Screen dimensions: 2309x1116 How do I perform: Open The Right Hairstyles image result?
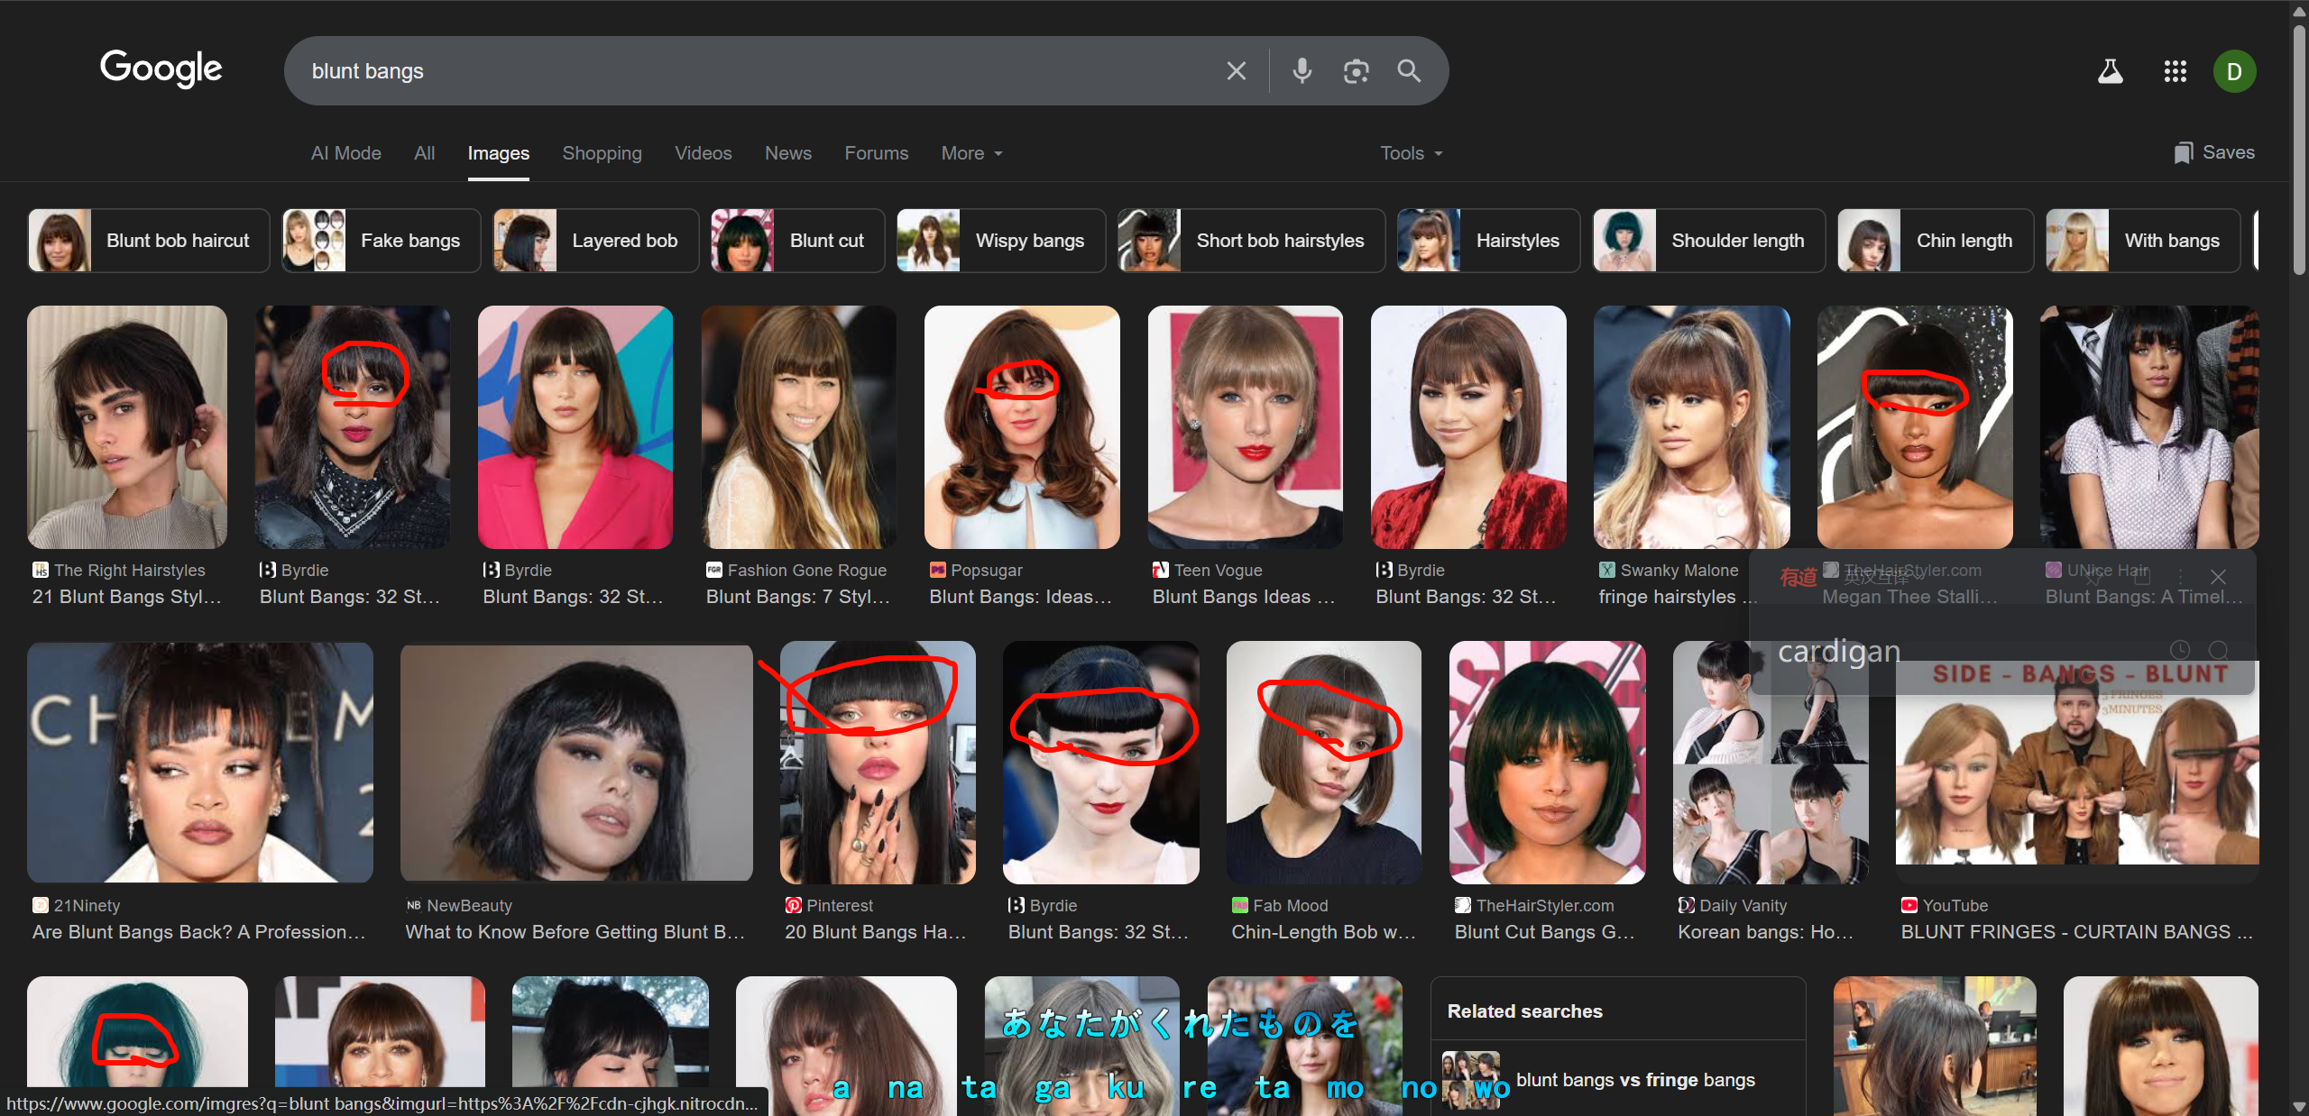coord(127,427)
